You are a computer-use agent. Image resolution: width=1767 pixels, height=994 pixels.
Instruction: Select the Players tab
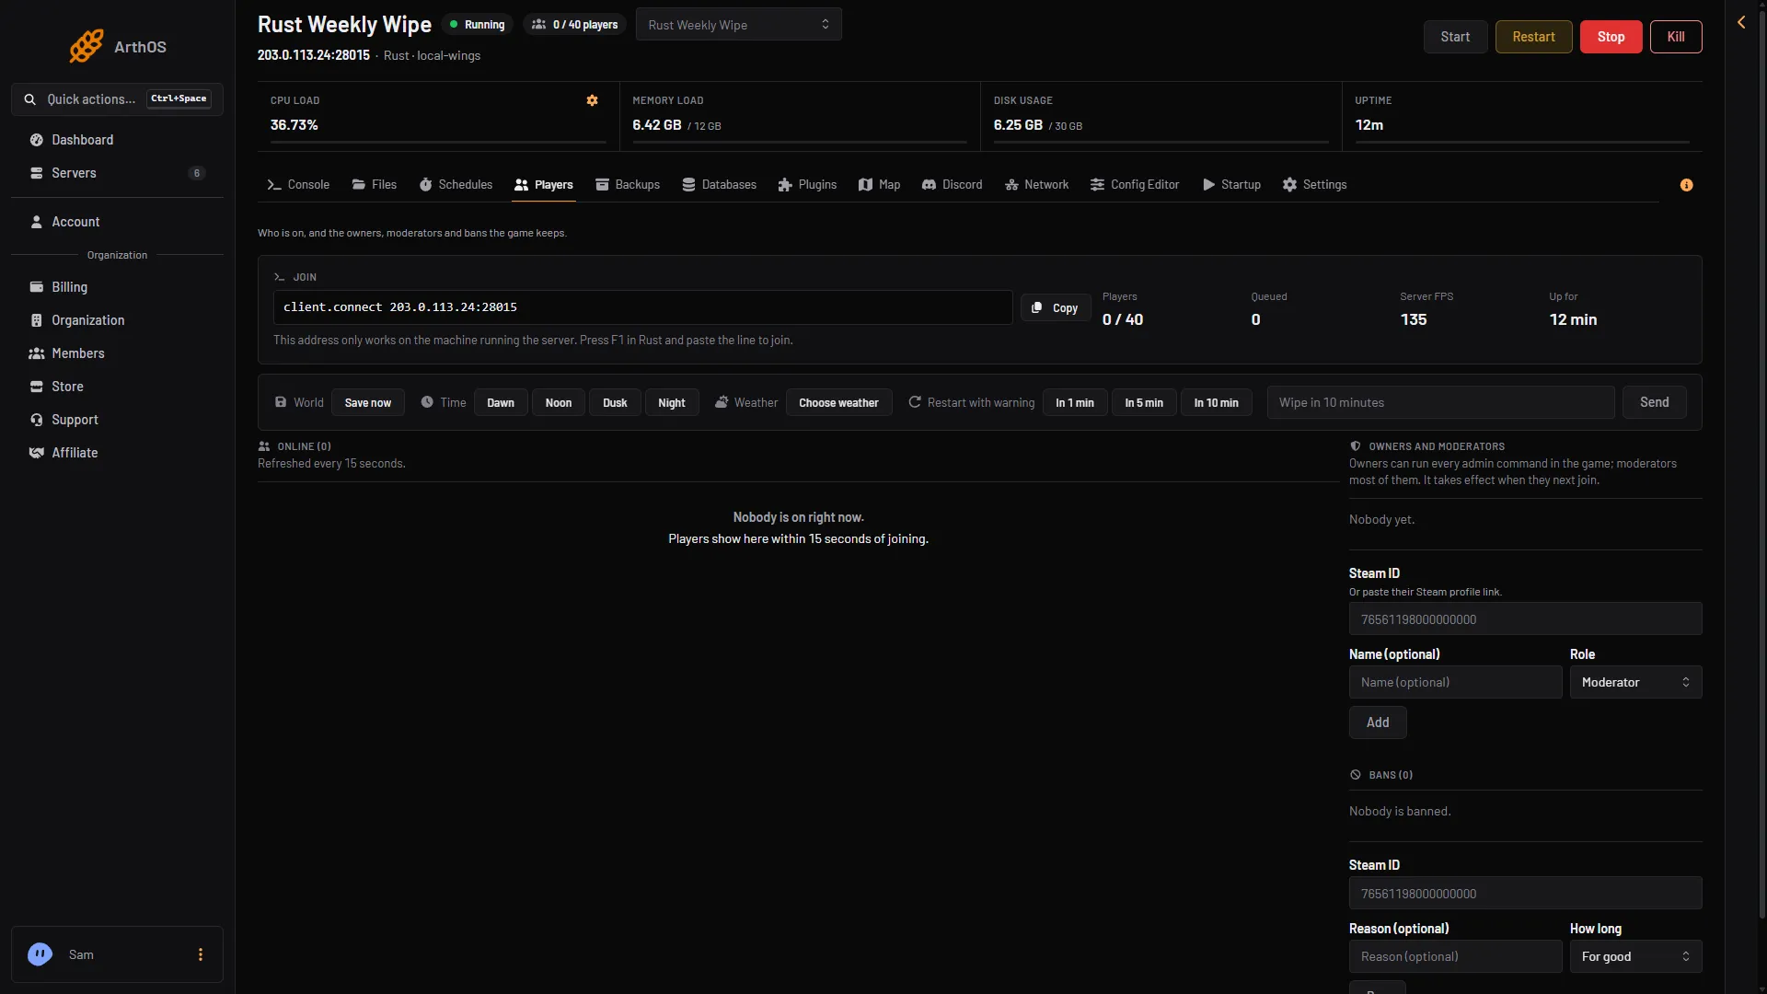pyautogui.click(x=544, y=185)
